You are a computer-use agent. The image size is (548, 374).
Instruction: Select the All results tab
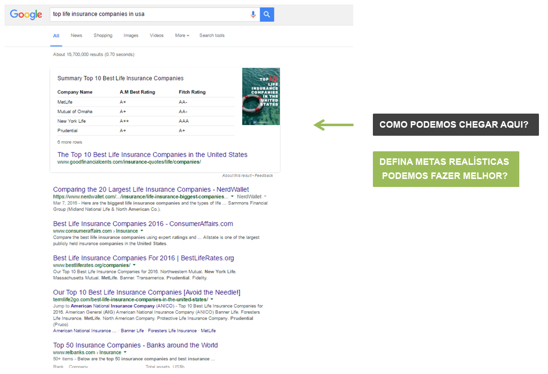(56, 36)
